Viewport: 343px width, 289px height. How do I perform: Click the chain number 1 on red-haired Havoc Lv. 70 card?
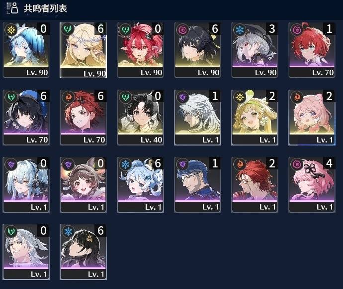pos(329,29)
